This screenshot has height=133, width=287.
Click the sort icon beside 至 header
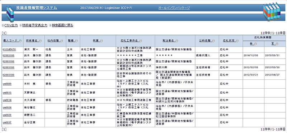pyautogui.click(x=277, y=44)
